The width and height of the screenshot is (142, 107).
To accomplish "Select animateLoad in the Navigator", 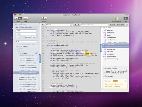I will point(111,49).
